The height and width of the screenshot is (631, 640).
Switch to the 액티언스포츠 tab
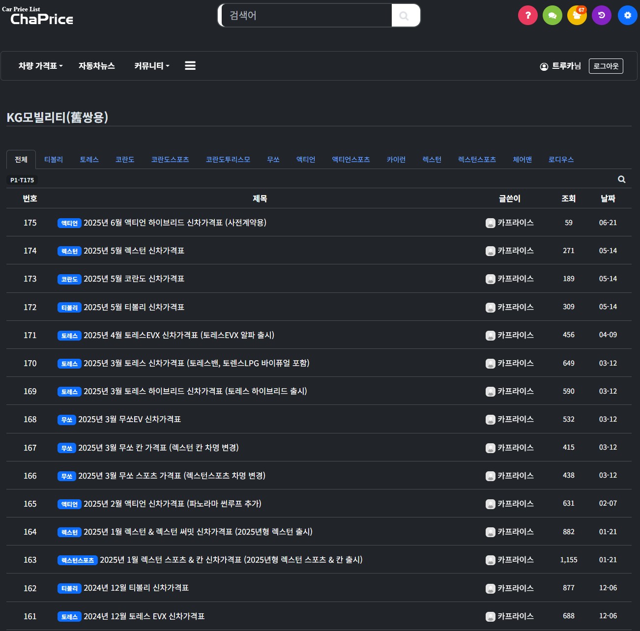tap(351, 160)
